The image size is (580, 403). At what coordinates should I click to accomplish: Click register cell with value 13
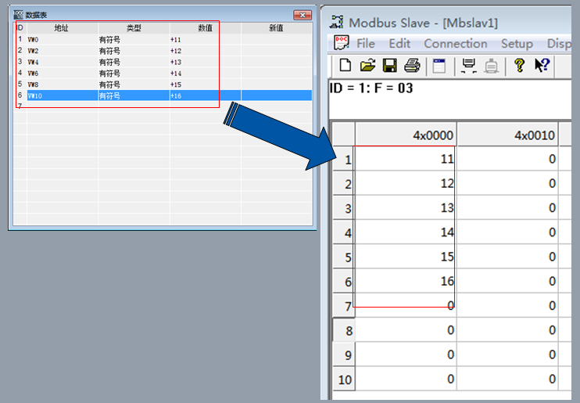pyautogui.click(x=406, y=208)
